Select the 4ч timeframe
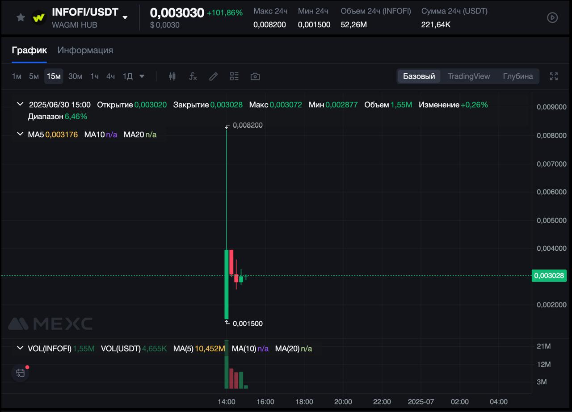Image resolution: width=572 pixels, height=412 pixels. [x=110, y=76]
